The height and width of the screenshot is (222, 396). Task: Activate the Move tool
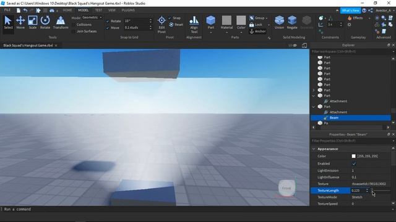20,23
